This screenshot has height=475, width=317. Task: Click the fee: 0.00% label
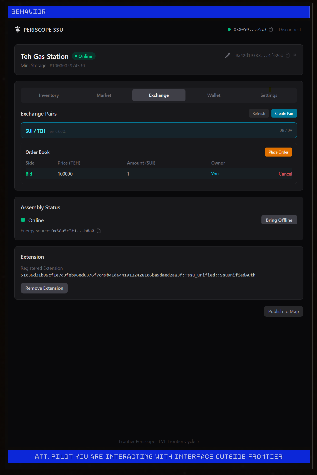pos(57,131)
